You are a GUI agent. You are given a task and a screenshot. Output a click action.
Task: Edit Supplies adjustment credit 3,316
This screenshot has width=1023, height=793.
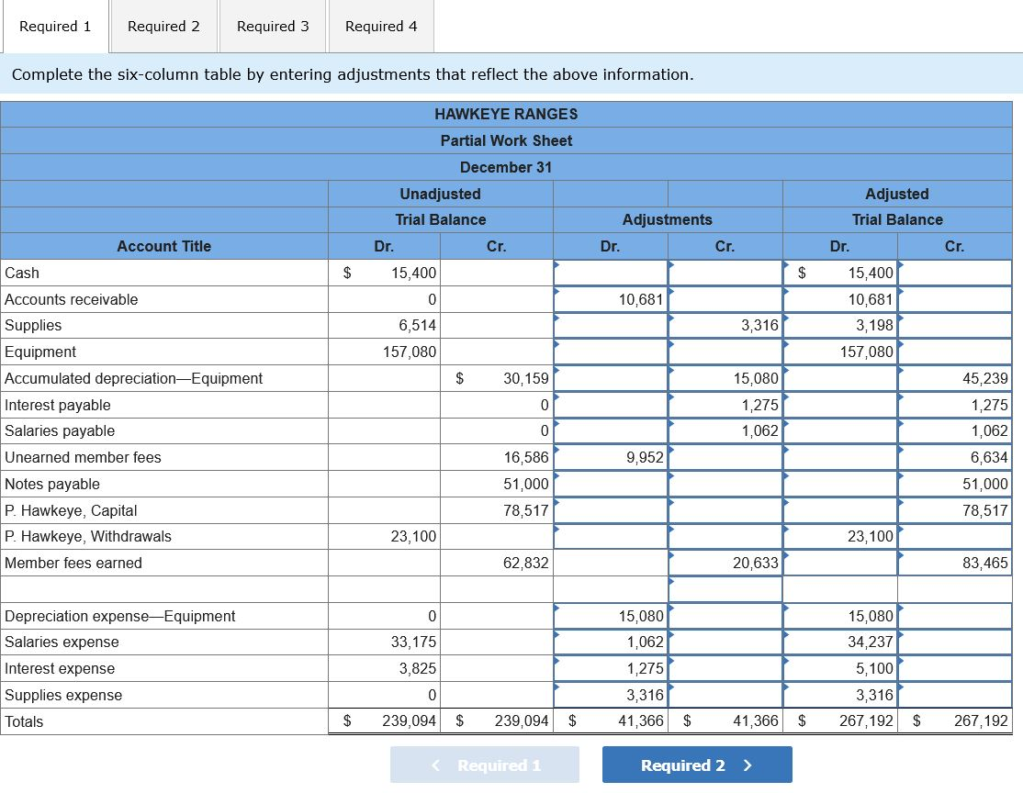725,326
